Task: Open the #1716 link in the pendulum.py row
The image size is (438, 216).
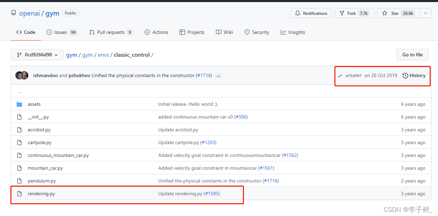Action: [x=271, y=181]
